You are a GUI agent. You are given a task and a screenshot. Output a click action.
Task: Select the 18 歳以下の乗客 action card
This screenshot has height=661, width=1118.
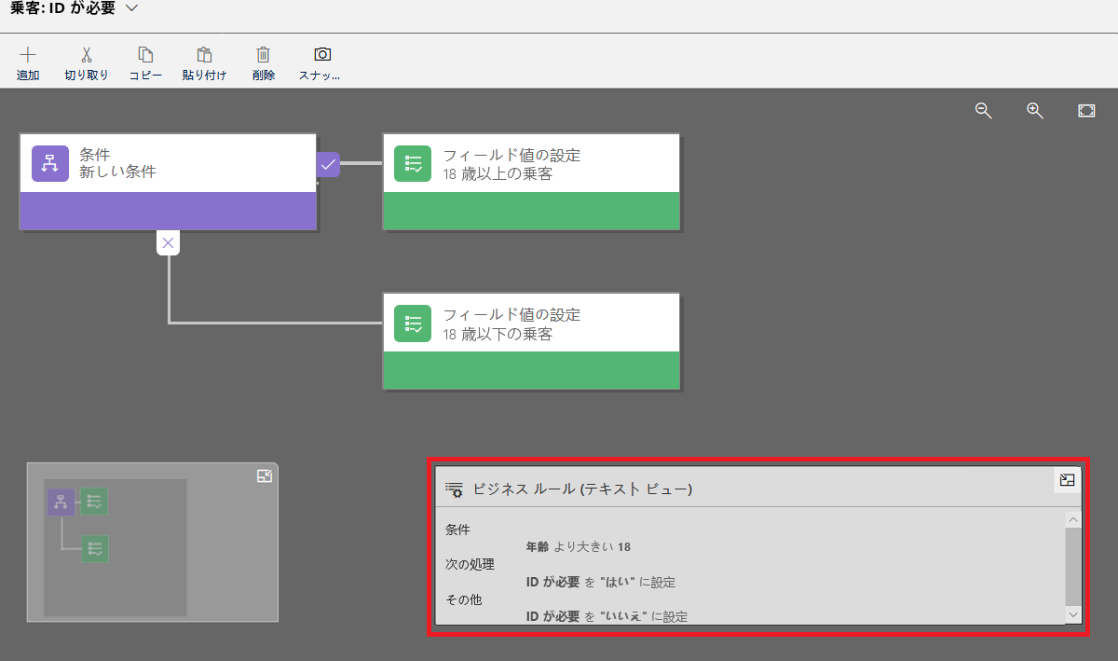(531, 341)
